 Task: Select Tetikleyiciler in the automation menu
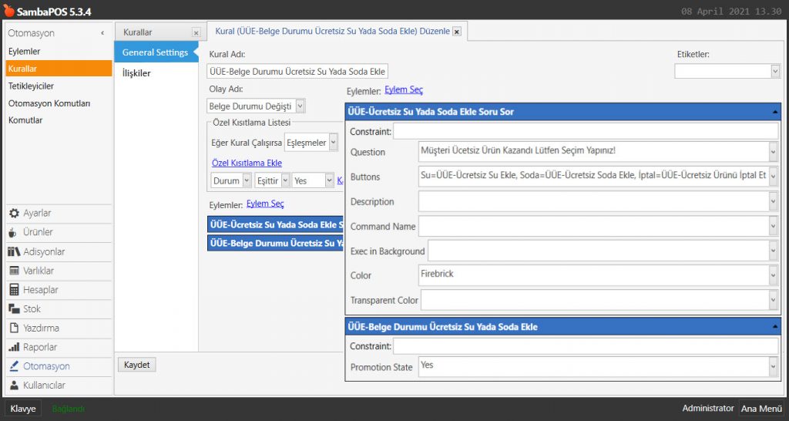[x=31, y=86]
